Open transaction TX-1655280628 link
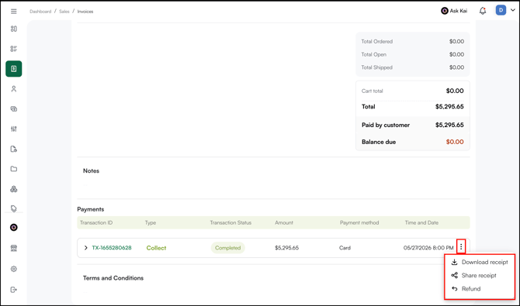The height and width of the screenshot is (306, 520). click(x=112, y=248)
